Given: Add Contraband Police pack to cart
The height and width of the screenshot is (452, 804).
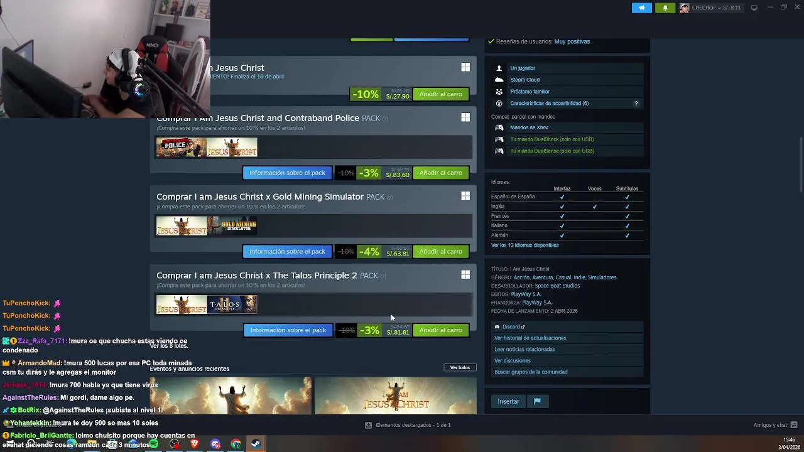Looking at the screenshot, I should coord(440,173).
